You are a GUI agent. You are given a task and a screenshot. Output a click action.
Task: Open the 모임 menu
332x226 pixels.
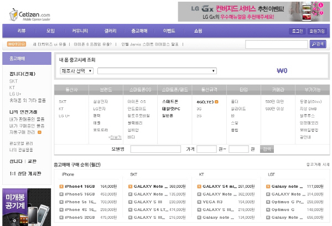pyautogui.click(x=50, y=30)
